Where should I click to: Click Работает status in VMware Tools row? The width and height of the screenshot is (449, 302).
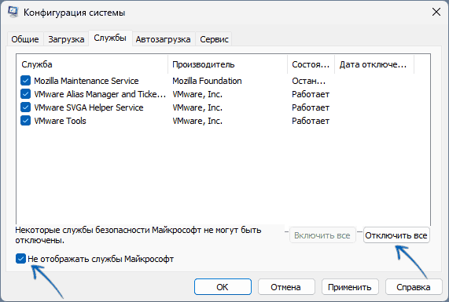click(311, 121)
